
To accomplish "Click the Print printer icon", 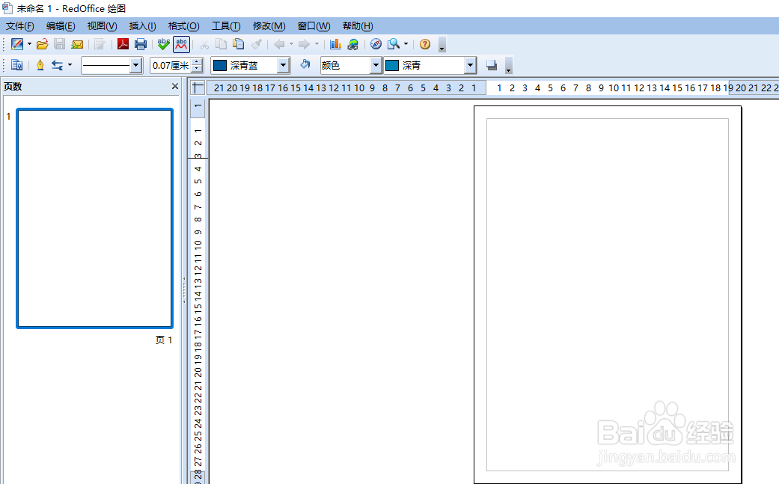I will pos(141,44).
